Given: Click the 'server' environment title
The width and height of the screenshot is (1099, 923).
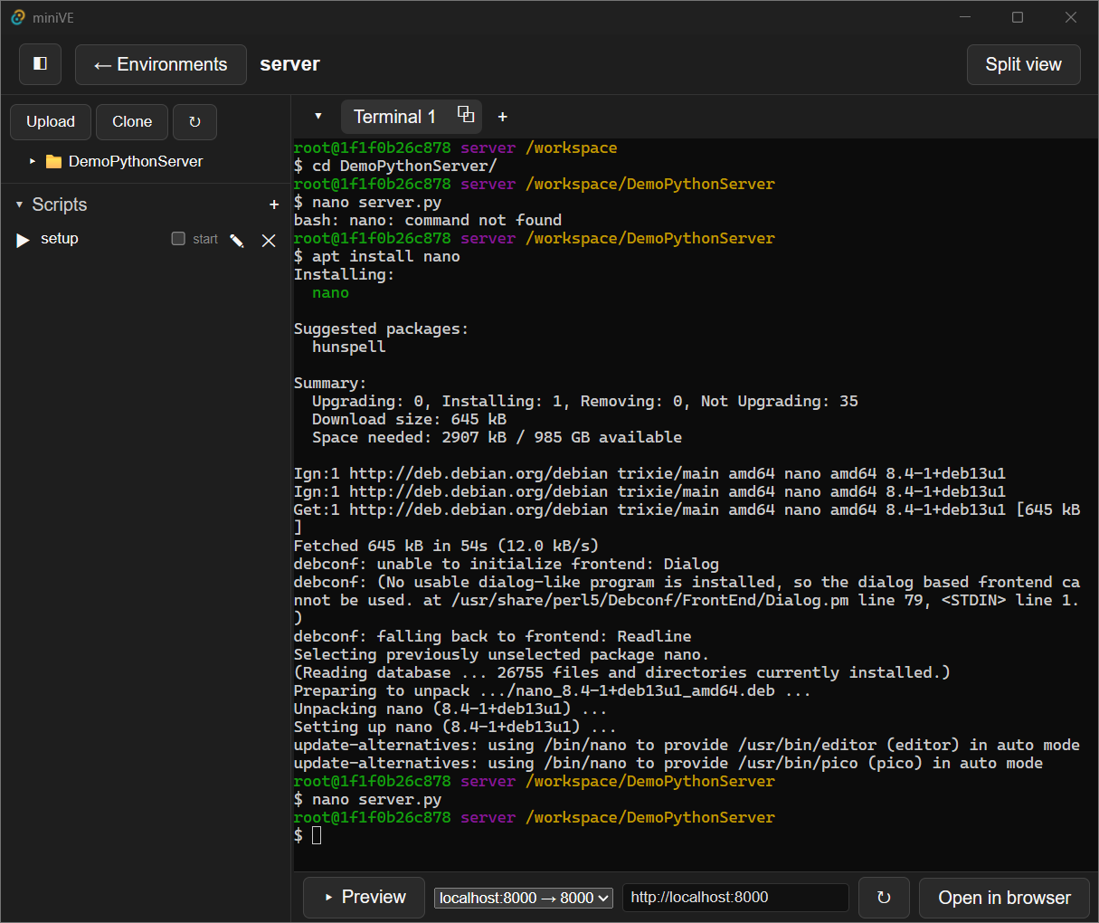Looking at the screenshot, I should tap(289, 64).
